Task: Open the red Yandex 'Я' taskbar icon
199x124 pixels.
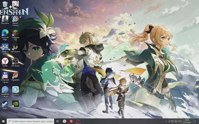Action: pyautogui.click(x=71, y=121)
